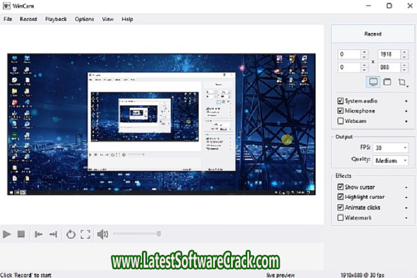Select window capture mode icon

pyautogui.click(x=387, y=82)
